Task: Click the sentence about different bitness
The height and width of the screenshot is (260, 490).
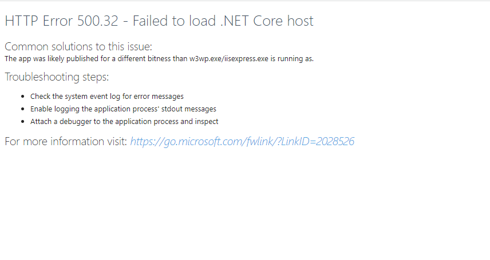Action: coord(159,58)
